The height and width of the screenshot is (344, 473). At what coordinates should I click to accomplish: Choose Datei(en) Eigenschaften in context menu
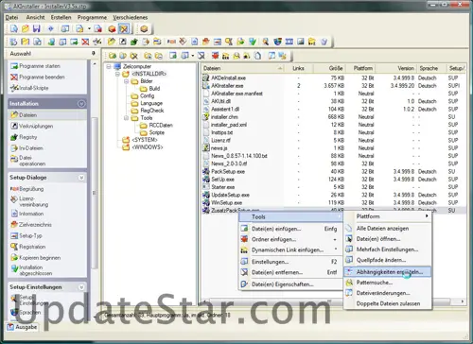tap(290, 284)
